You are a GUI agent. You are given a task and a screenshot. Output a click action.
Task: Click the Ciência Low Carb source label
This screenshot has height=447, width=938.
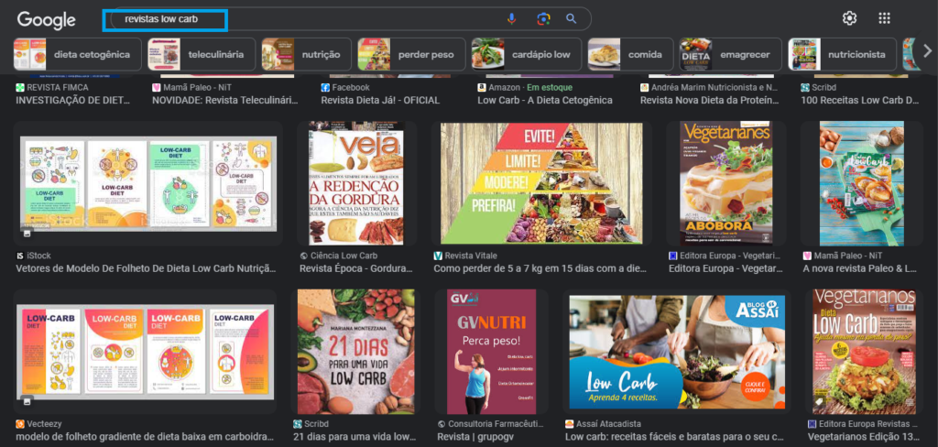coord(337,256)
